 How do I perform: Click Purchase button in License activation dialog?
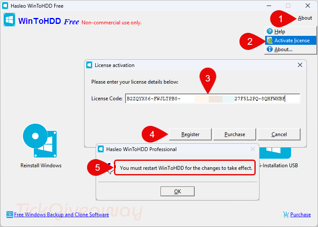235,134
